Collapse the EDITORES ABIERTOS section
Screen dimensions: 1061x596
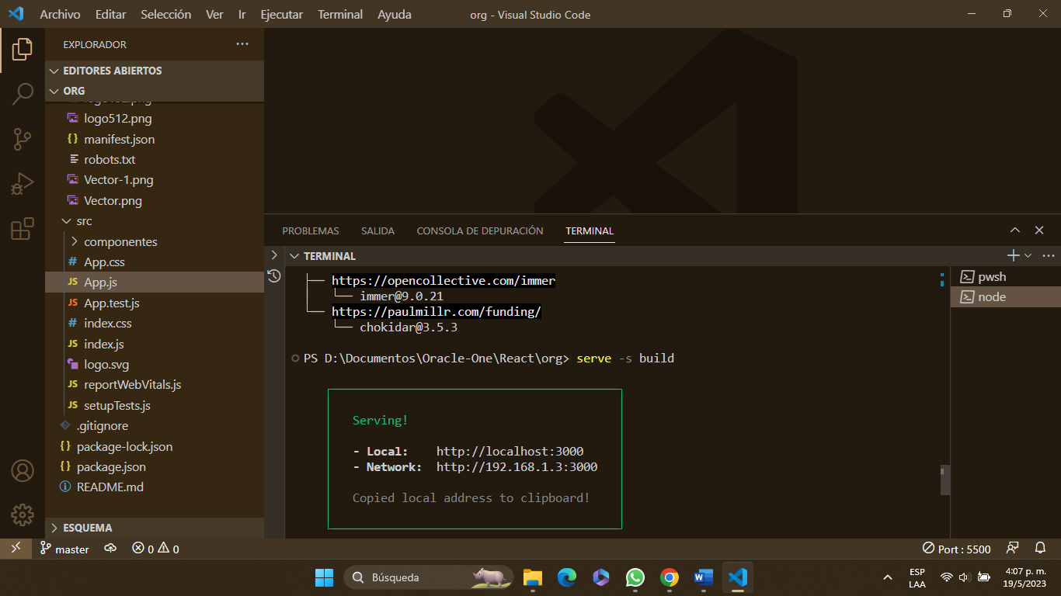(155, 71)
